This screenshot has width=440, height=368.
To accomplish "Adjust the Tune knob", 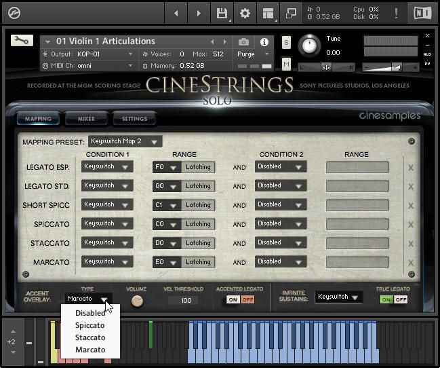I will (309, 45).
